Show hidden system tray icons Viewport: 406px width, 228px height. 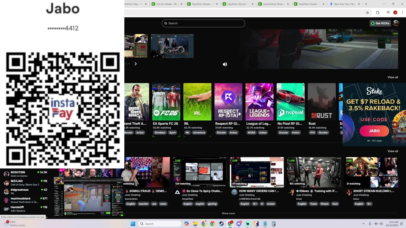click(x=363, y=224)
